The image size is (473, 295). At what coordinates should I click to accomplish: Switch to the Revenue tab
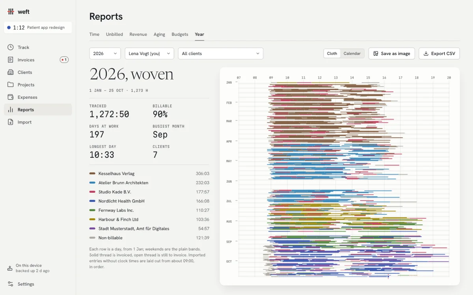(x=138, y=34)
